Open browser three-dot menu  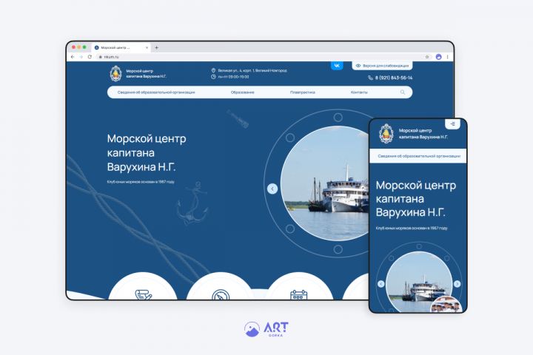[447, 57]
